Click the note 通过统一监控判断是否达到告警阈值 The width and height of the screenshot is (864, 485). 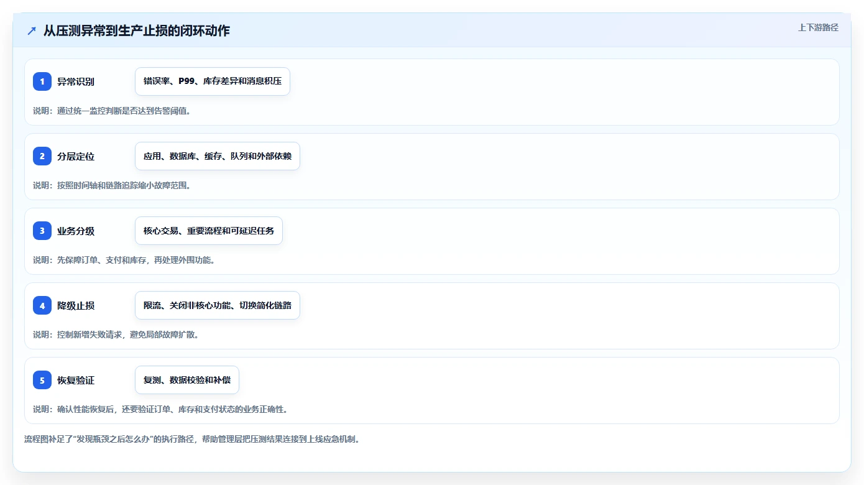point(112,111)
